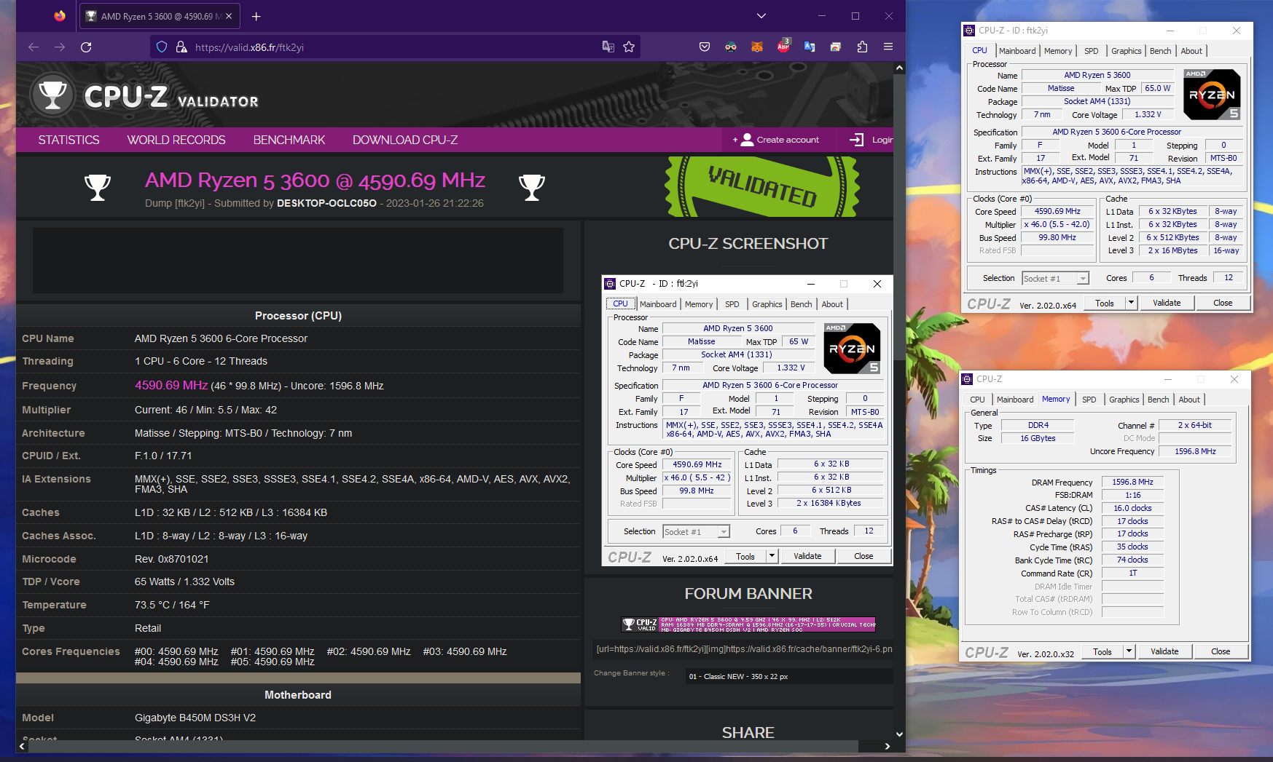Screen dimensions: 1273x762
Task: Switch to Mainboard tab in top CPU-Z window
Action: pos(1017,51)
